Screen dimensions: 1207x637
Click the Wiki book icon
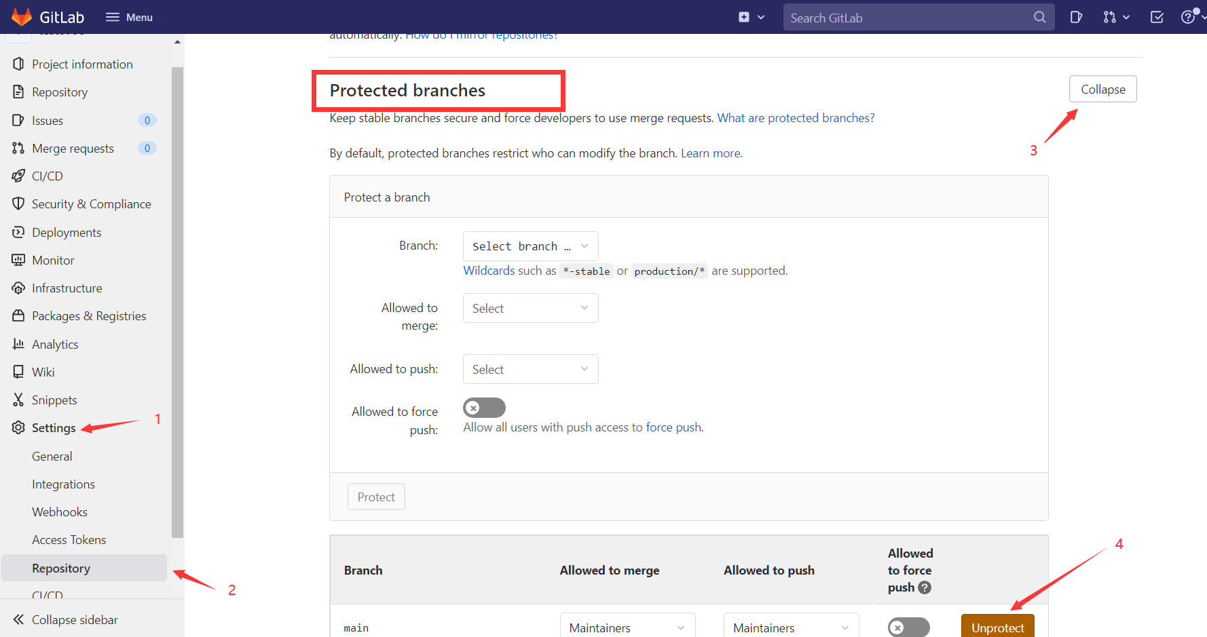(x=18, y=372)
